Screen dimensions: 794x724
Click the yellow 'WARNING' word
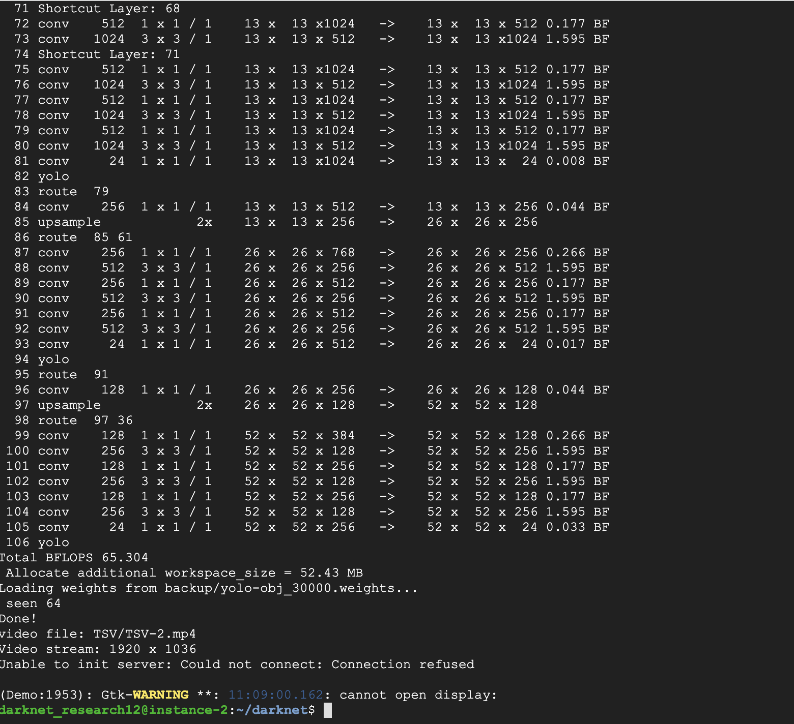coord(160,695)
